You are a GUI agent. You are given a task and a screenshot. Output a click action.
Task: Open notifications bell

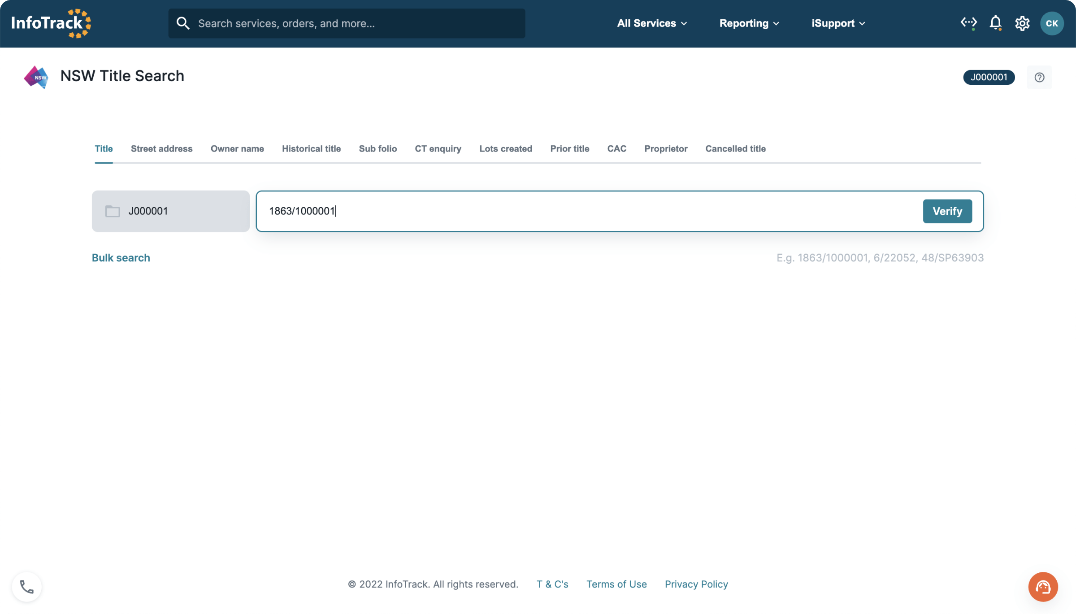point(996,23)
